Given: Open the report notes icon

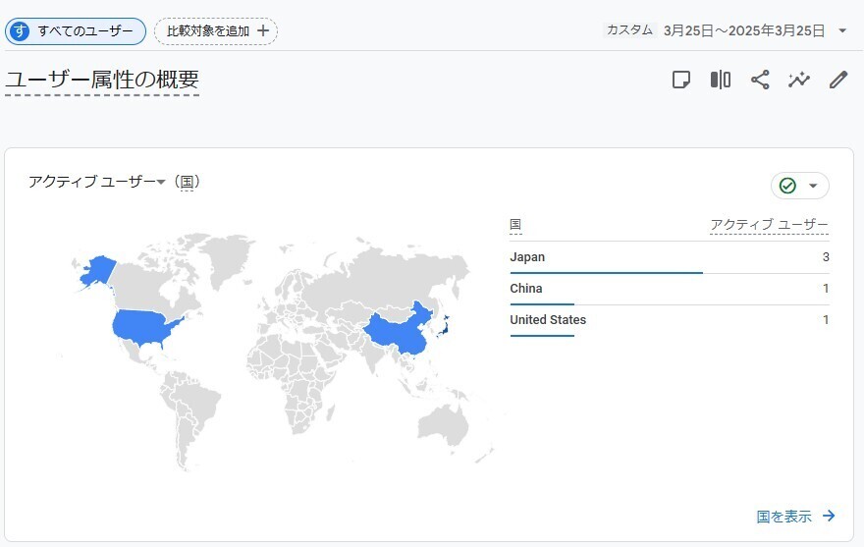Looking at the screenshot, I should (x=681, y=80).
